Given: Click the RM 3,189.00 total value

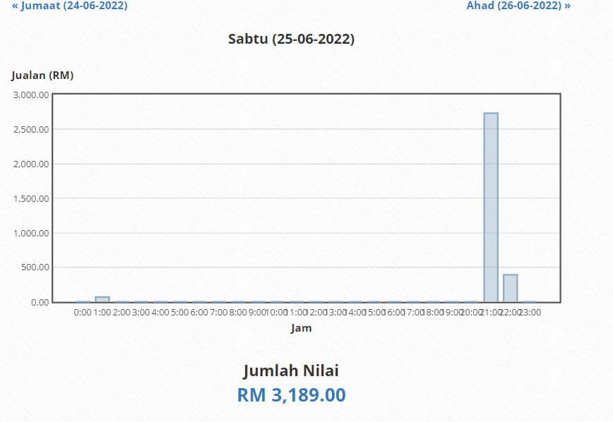Looking at the screenshot, I should (292, 395).
